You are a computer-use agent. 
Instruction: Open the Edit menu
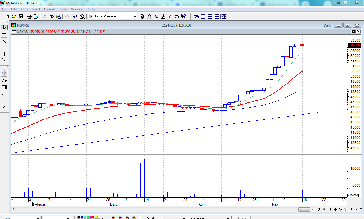14,9
